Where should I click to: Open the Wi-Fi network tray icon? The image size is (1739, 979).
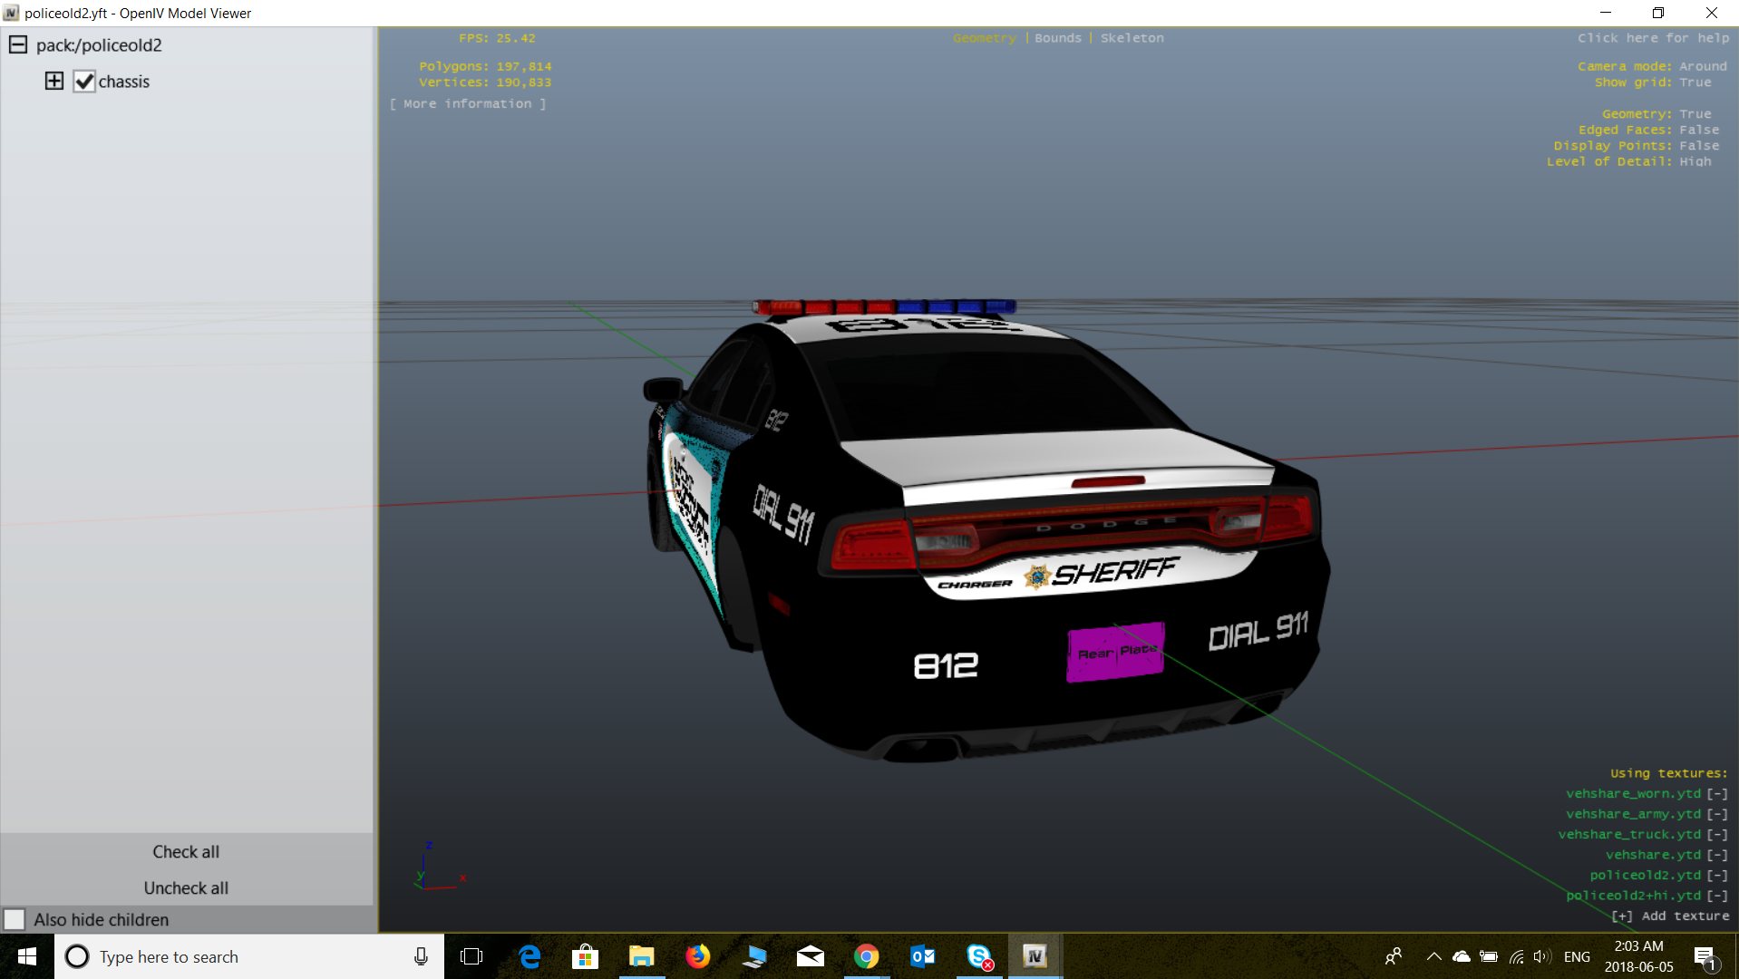tap(1516, 956)
